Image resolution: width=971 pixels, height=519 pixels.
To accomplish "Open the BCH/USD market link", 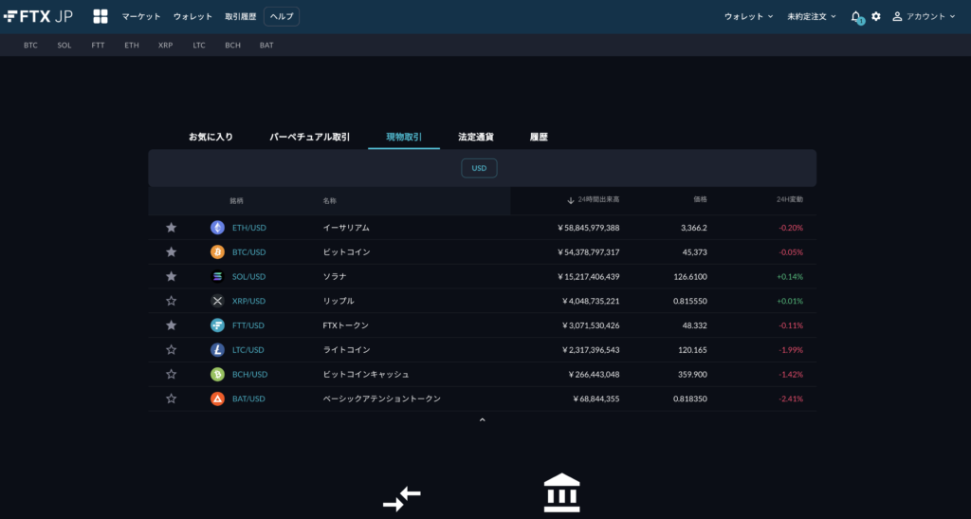I will (249, 374).
